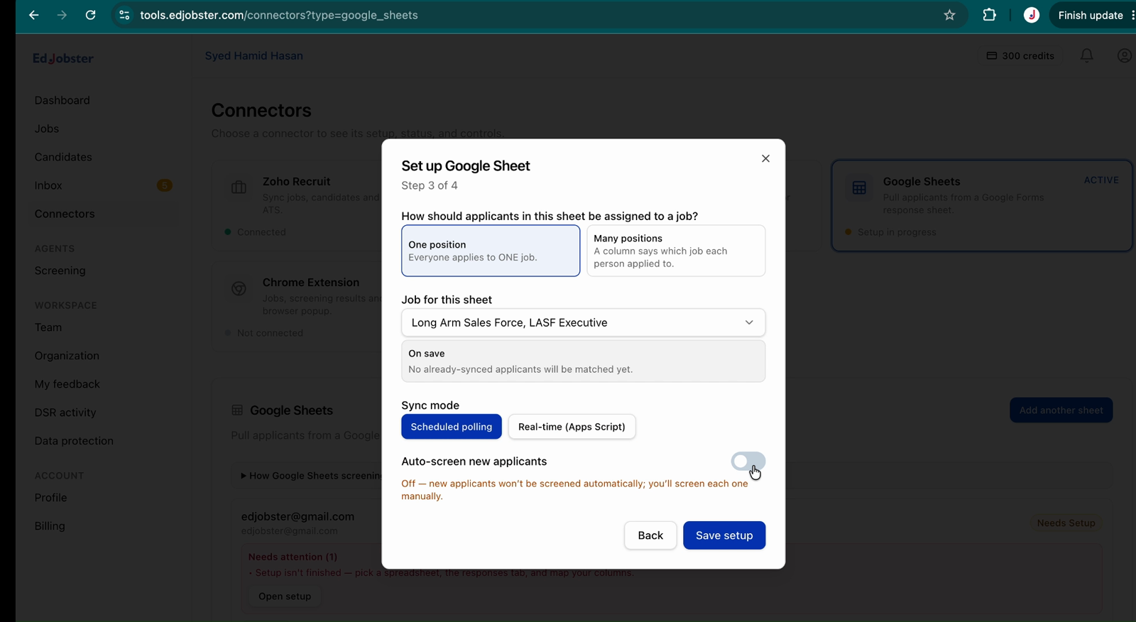The image size is (1136, 622).
Task: Open the user account icon in header
Action: [1125, 55]
